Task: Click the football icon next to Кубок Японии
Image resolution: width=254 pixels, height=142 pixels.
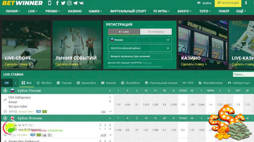Action: pyautogui.click(x=5, y=118)
